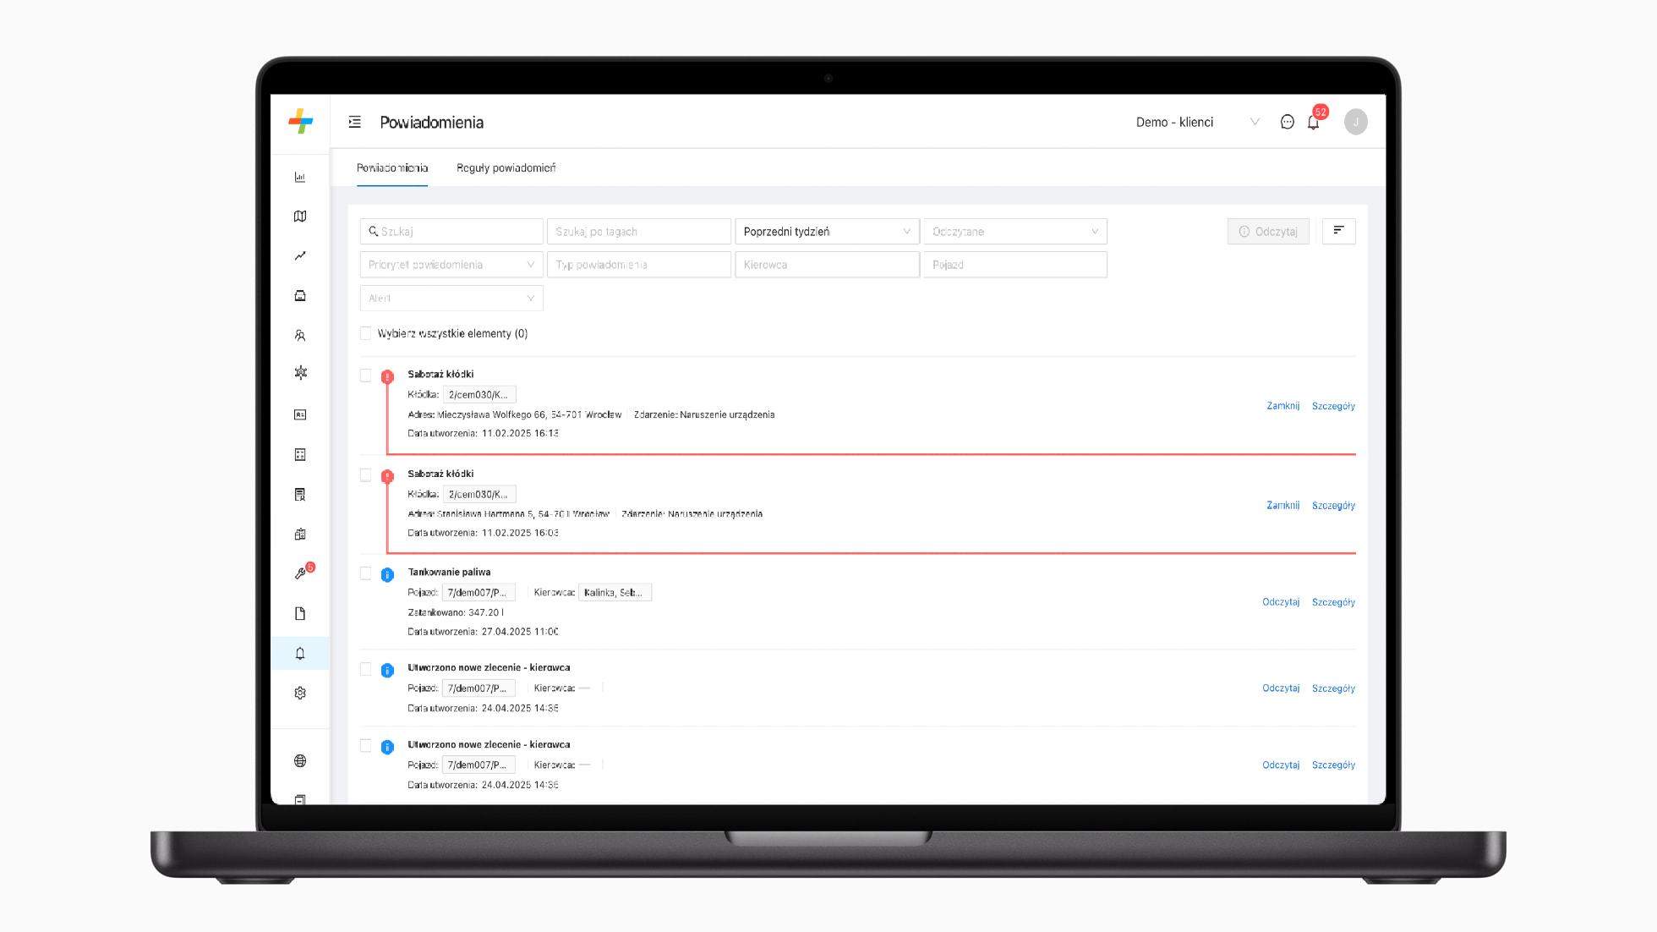This screenshot has width=1657, height=932.
Task: Tick checkbox of first 'Sabotaż kłódki' notification
Action: point(365,375)
